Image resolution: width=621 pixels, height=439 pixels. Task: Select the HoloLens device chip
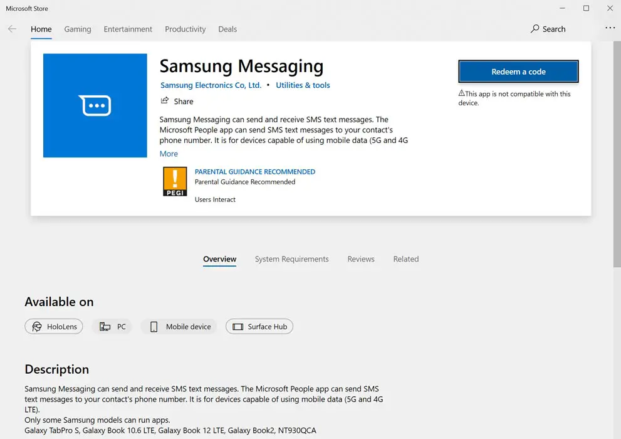[54, 327]
